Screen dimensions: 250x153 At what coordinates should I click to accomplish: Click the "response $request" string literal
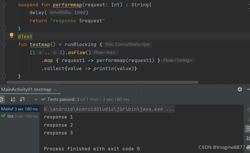coord(78,21)
